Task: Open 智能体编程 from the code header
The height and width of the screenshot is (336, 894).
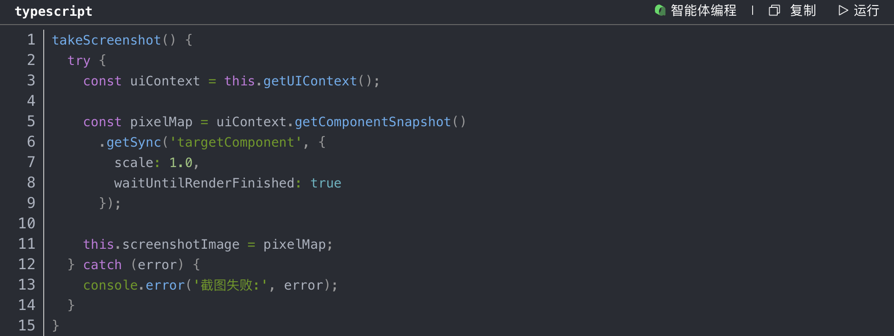Action: pyautogui.click(x=703, y=10)
